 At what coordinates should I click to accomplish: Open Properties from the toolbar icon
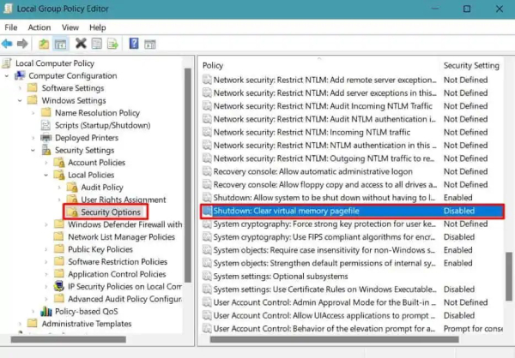tap(97, 44)
